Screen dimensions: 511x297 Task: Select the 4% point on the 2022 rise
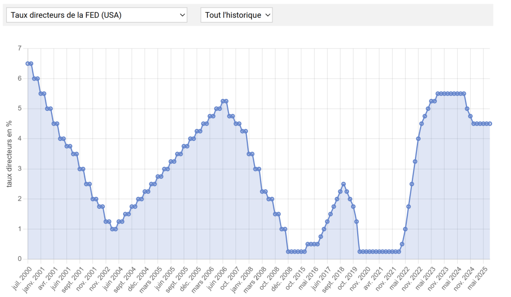point(418,139)
